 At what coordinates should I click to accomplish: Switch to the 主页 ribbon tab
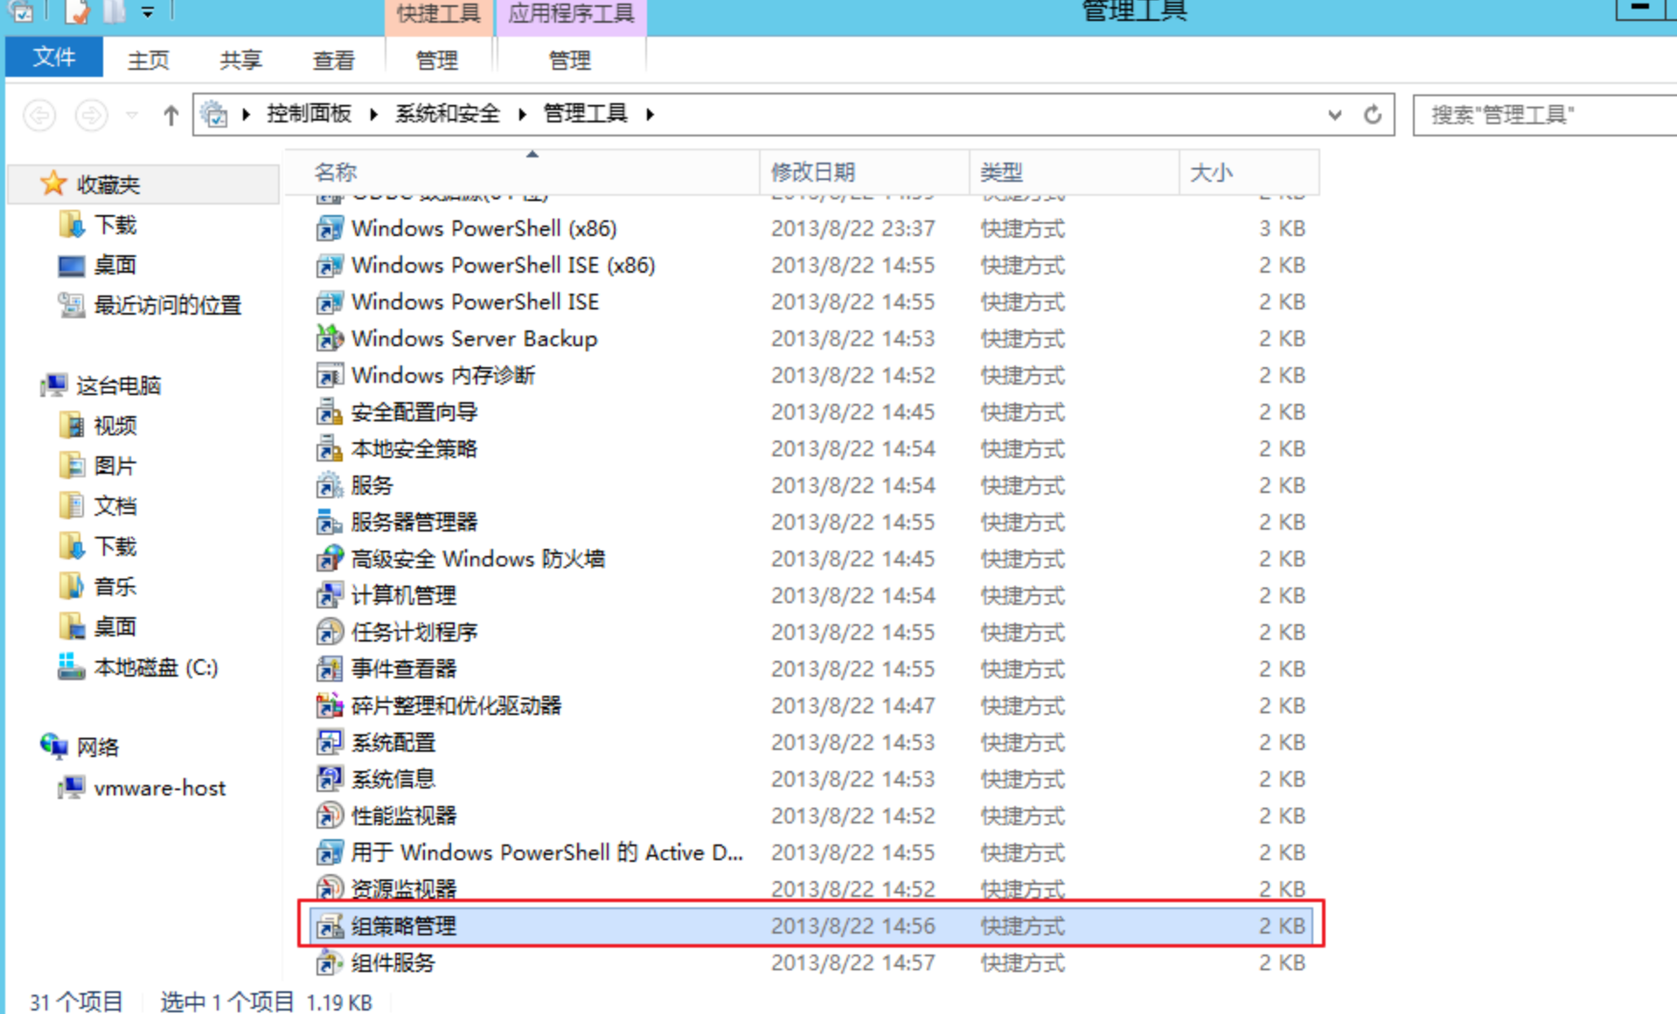(148, 60)
